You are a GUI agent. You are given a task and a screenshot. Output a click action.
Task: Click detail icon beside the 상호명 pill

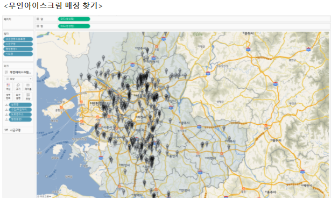[6, 105]
